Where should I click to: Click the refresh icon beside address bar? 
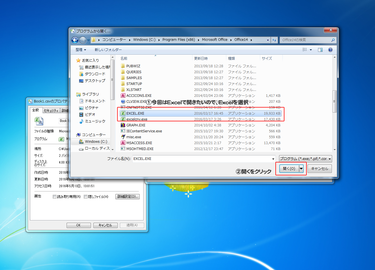[x=274, y=40]
